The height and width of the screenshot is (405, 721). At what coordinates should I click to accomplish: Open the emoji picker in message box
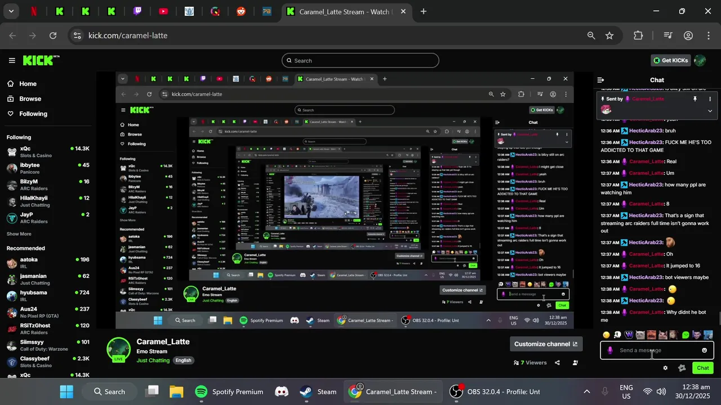click(x=704, y=350)
